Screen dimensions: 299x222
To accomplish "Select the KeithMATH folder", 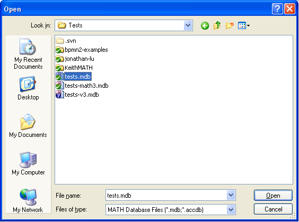I will tap(74, 68).
